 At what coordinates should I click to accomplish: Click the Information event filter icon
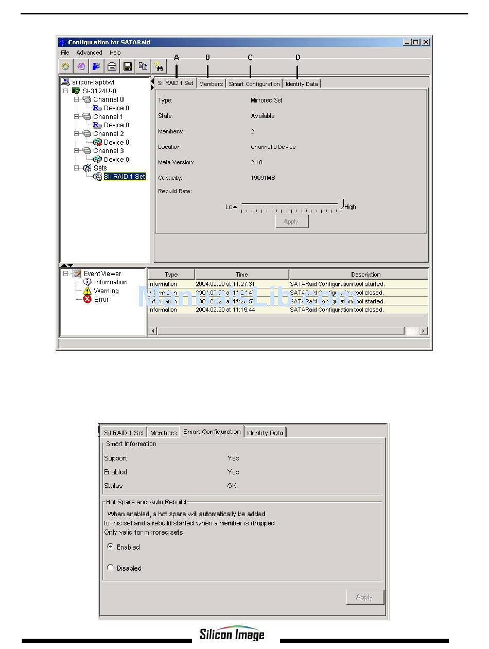coord(88,282)
